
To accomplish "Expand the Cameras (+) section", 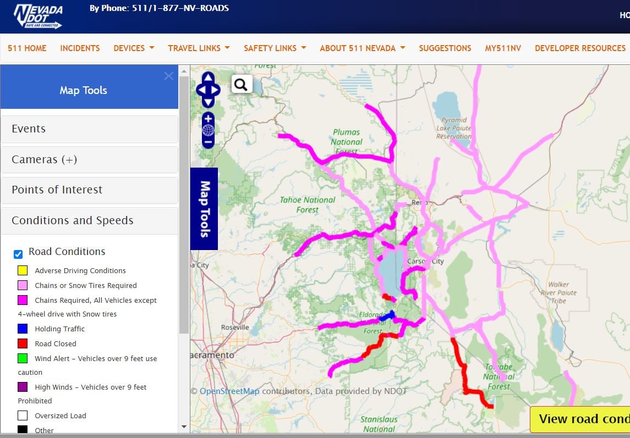I will coord(89,159).
